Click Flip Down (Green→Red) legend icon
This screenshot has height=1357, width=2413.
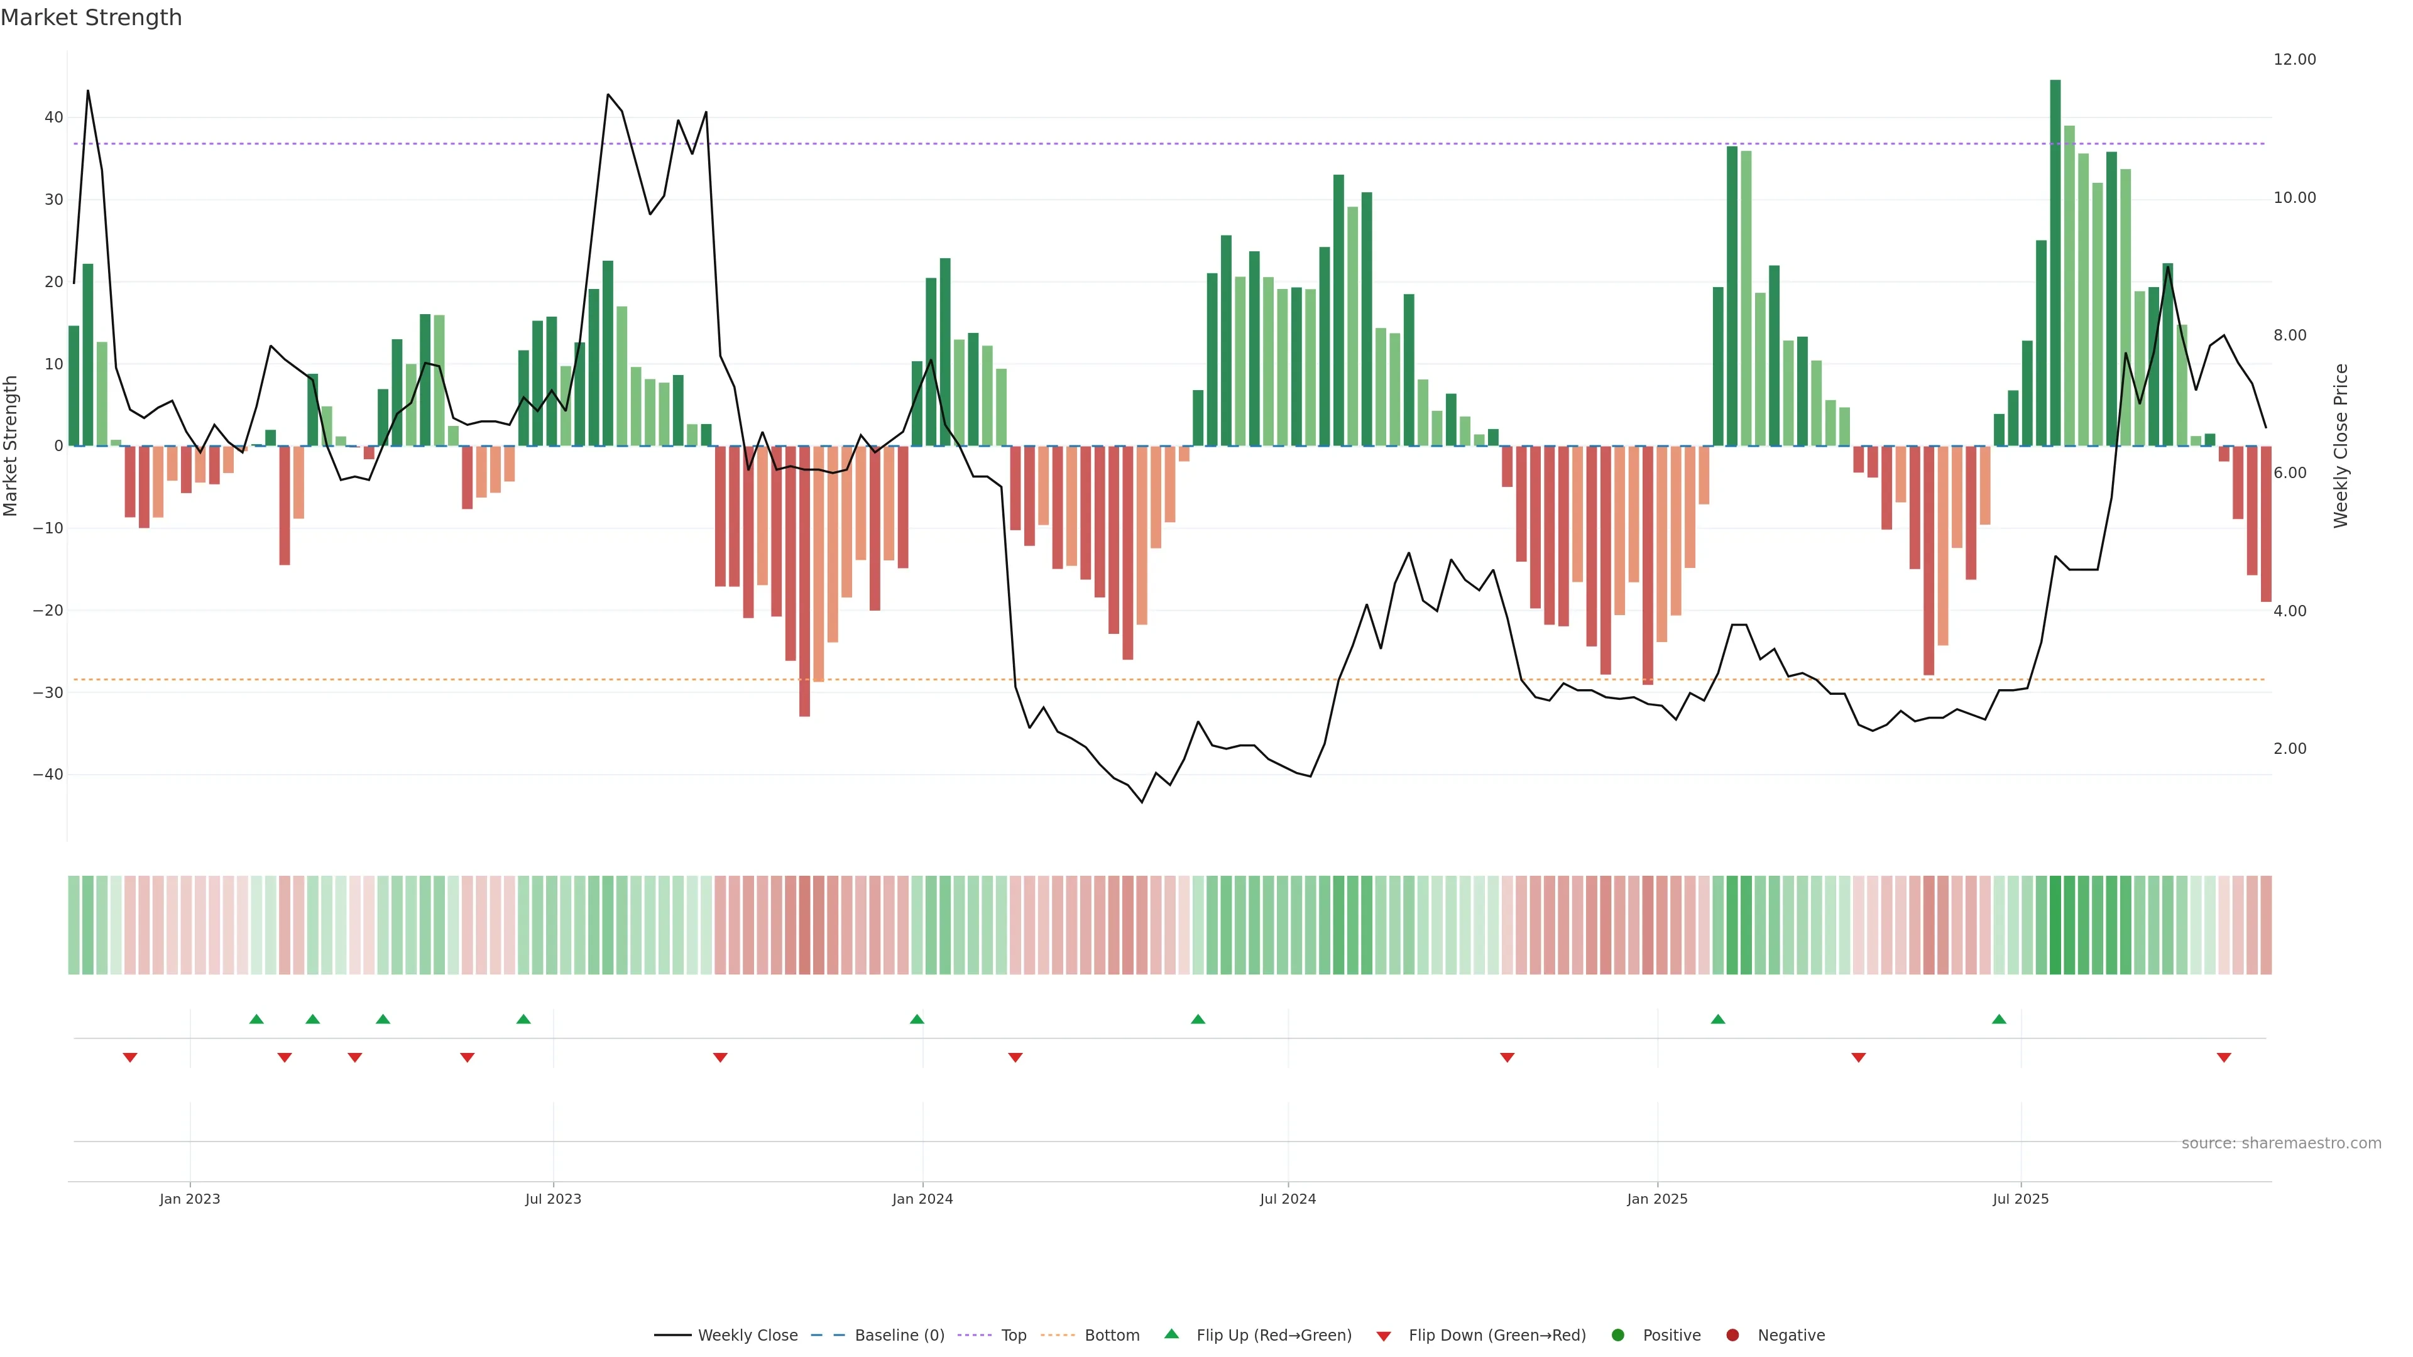[1384, 1336]
